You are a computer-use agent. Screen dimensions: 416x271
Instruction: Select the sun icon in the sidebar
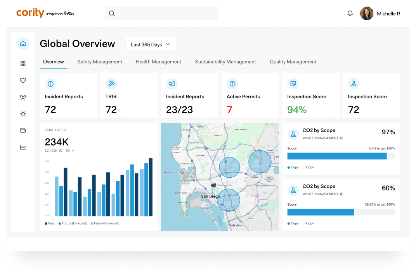(23, 114)
